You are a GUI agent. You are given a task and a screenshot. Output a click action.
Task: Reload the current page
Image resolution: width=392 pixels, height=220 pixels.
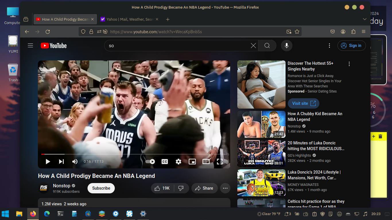48,32
